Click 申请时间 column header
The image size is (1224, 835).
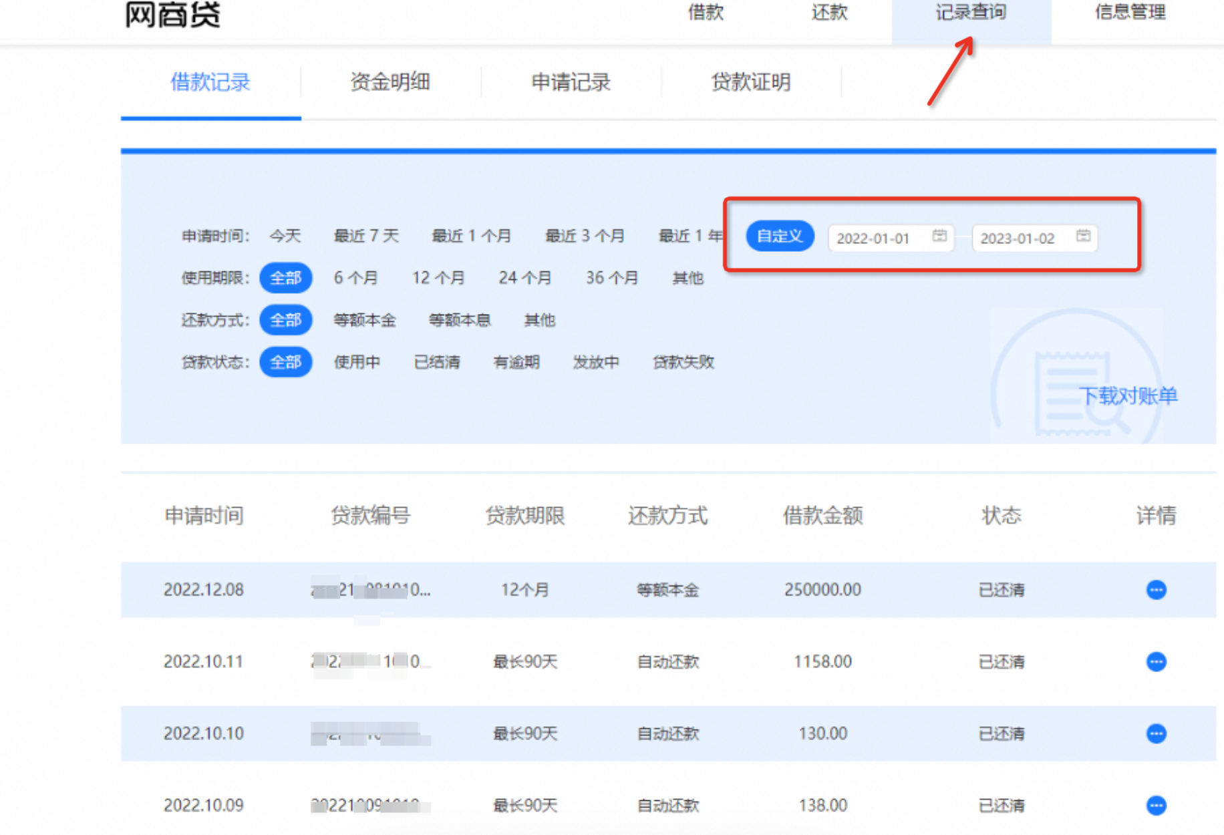pyautogui.click(x=204, y=516)
